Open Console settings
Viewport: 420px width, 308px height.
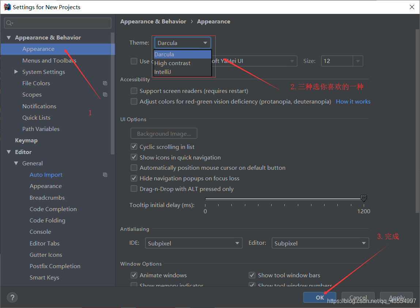click(40, 232)
